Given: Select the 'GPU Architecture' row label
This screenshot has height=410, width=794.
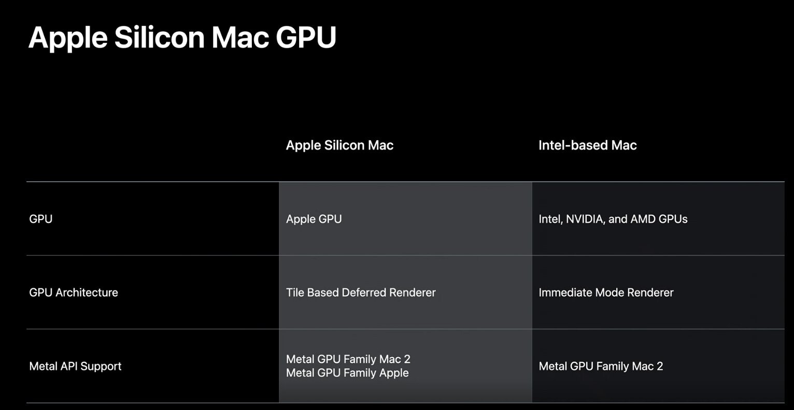Looking at the screenshot, I should pyautogui.click(x=74, y=292).
